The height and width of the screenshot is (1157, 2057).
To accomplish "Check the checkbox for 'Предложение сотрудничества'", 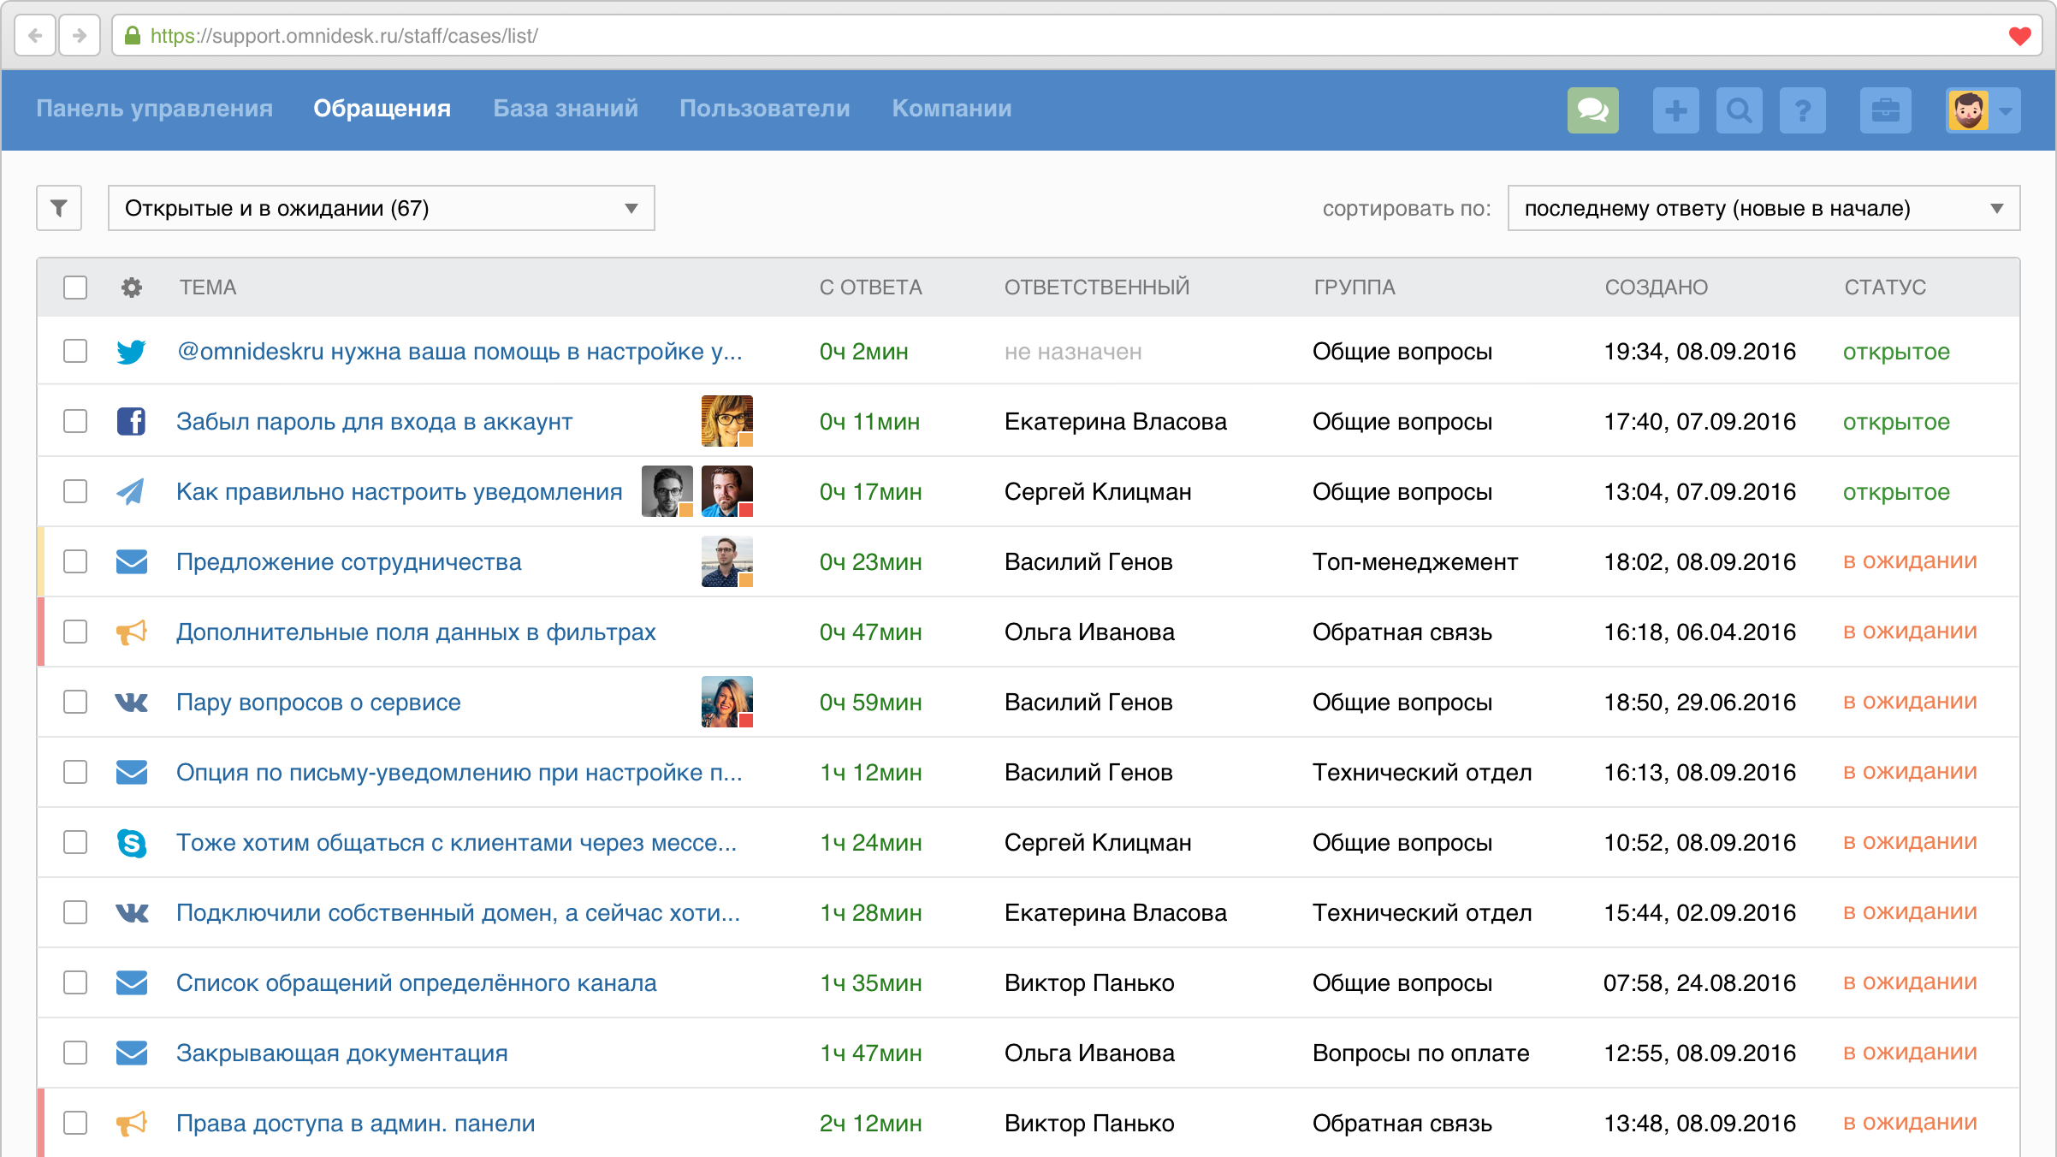I will pos(75,561).
